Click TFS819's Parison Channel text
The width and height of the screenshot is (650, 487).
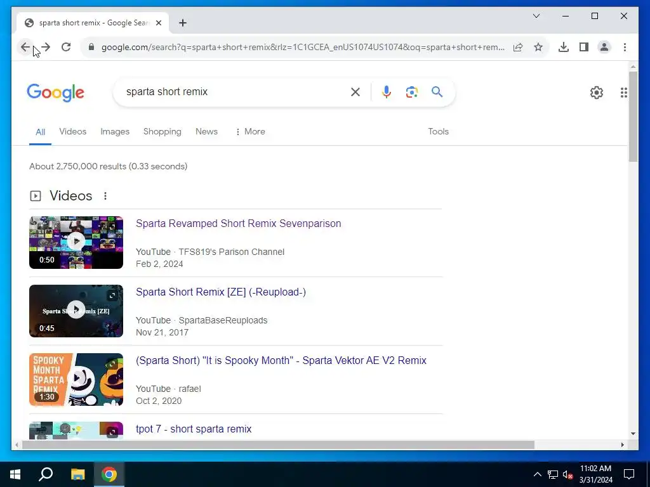pos(231,252)
